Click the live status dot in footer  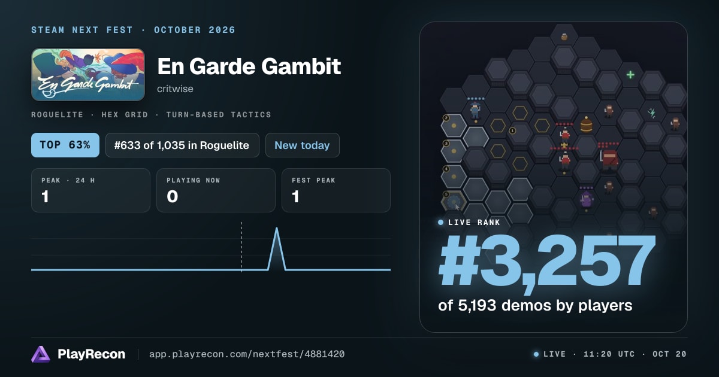[x=536, y=354]
